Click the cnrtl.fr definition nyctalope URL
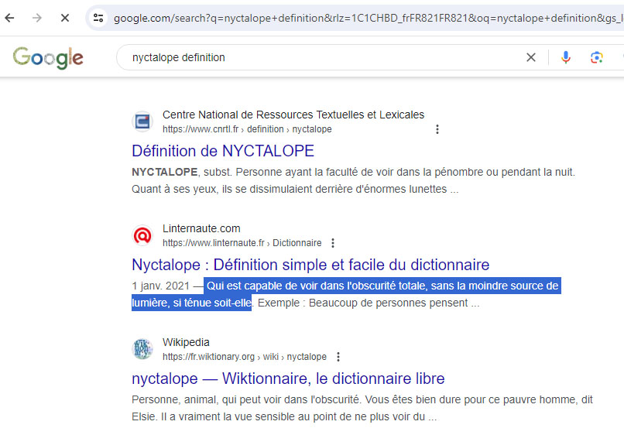 (x=247, y=129)
